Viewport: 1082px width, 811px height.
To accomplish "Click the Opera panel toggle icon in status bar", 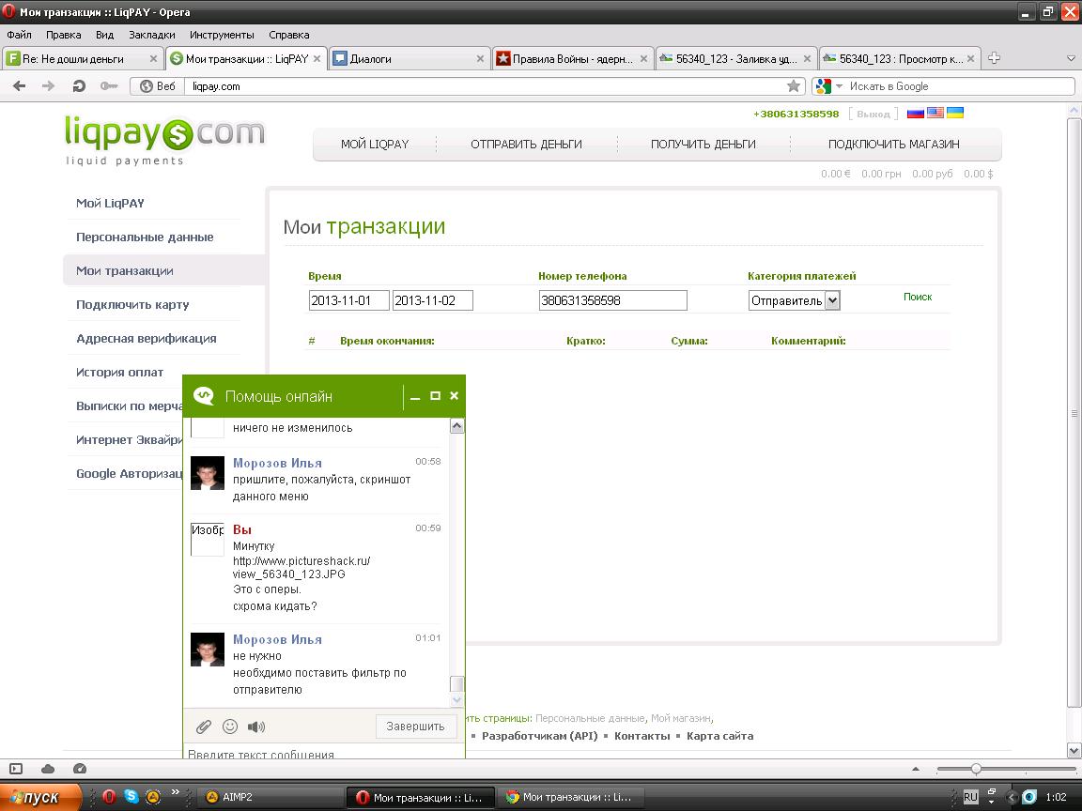I will point(16,768).
